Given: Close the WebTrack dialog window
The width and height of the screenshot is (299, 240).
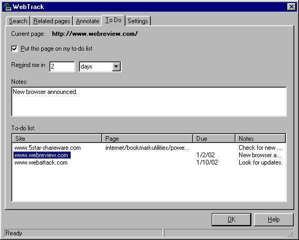Looking at the screenshot, I should point(292,7).
